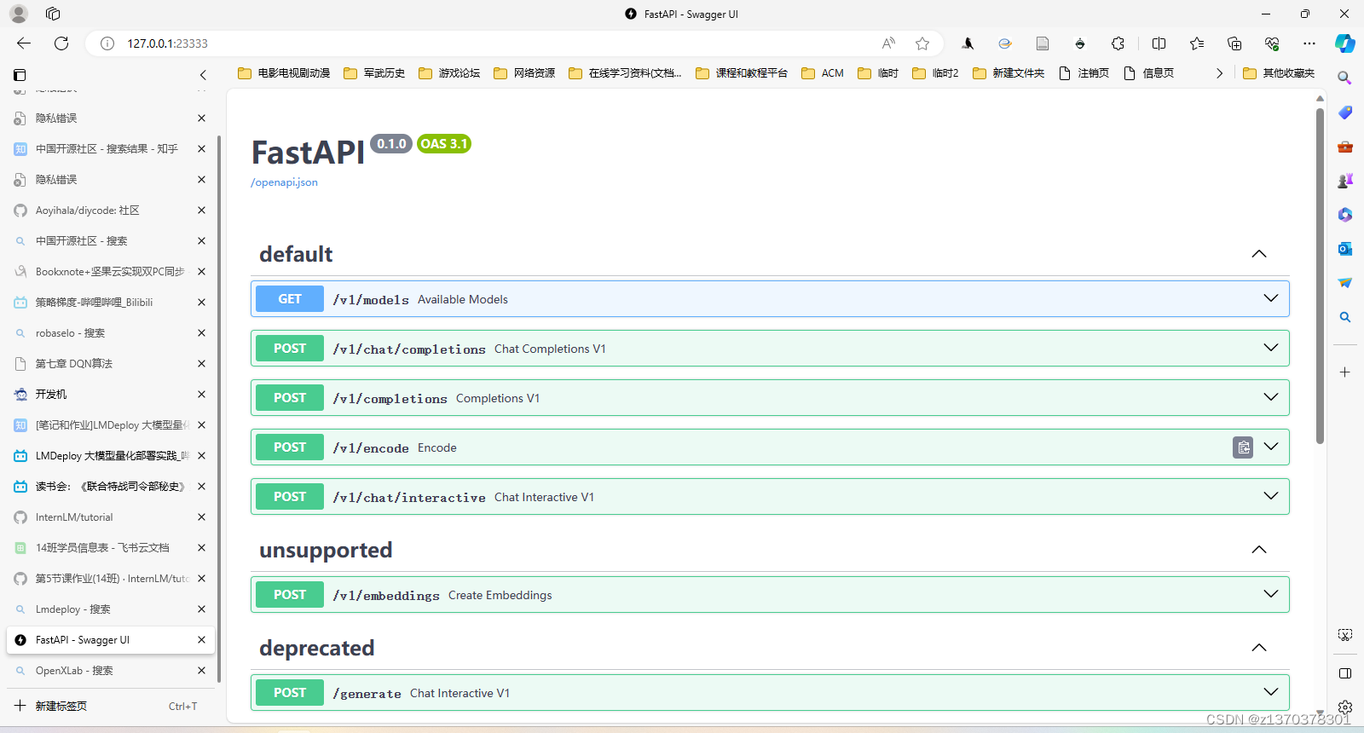Show more bookmarks bar items chevron
This screenshot has height=733, width=1364.
[1219, 73]
